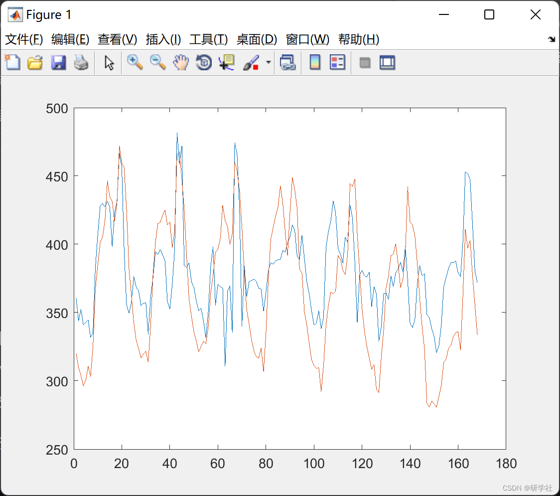560x496 pixels.
Task: Click the y-axis label 250
Action: [57, 450]
